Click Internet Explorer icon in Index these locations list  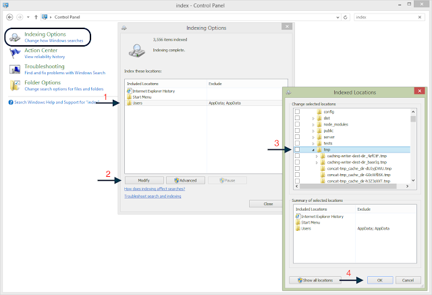[x=129, y=90]
